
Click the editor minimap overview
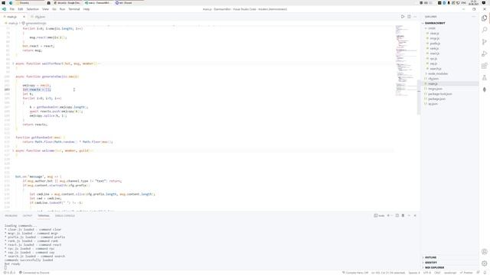(406, 60)
